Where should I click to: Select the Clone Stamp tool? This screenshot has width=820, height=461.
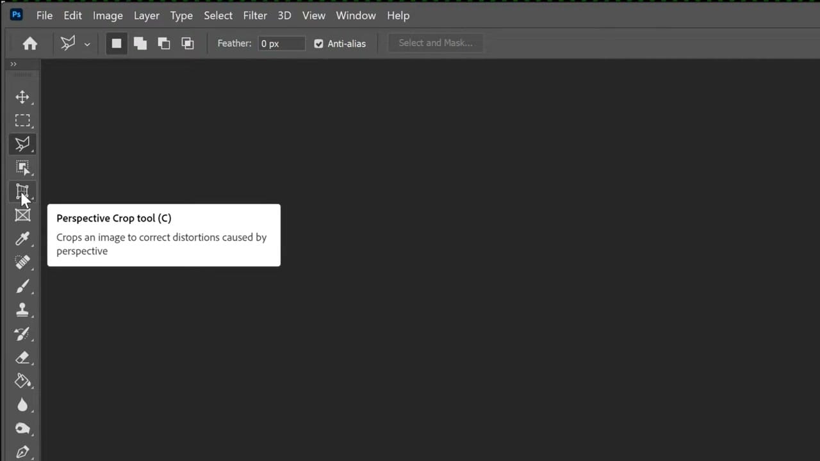[22, 310]
